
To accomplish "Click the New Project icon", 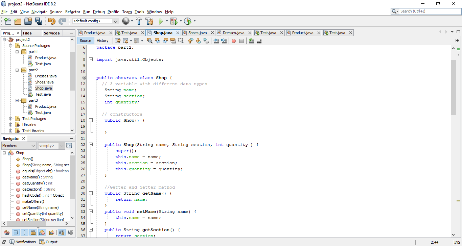I will tap(18, 21).
